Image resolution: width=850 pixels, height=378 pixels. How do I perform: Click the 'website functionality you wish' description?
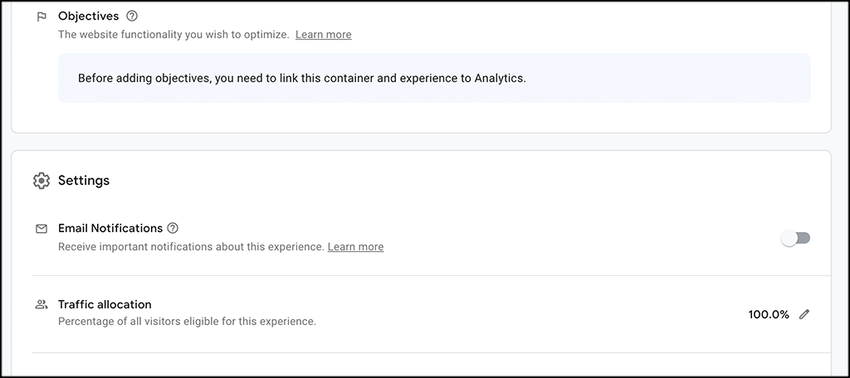[173, 35]
